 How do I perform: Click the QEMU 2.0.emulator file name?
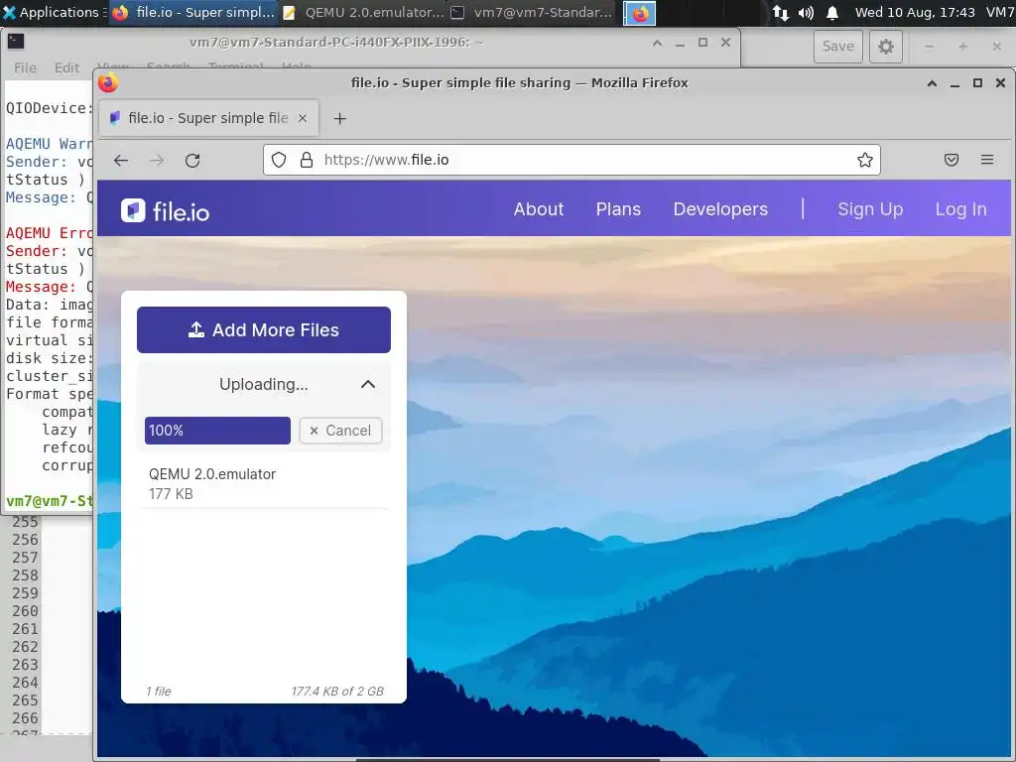pos(212,473)
